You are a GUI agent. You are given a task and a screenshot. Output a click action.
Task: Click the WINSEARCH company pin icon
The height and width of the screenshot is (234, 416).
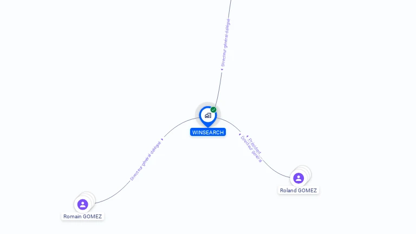(x=208, y=116)
